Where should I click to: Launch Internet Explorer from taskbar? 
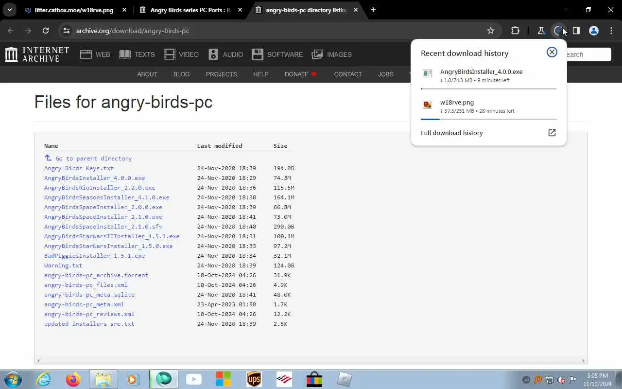44,379
